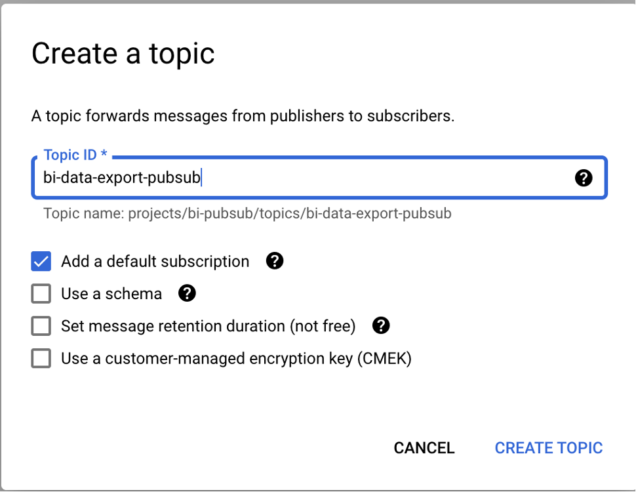Click the 'Topic ID *' floating label
Screen dimensions: 636x492
pyautogui.click(x=75, y=155)
